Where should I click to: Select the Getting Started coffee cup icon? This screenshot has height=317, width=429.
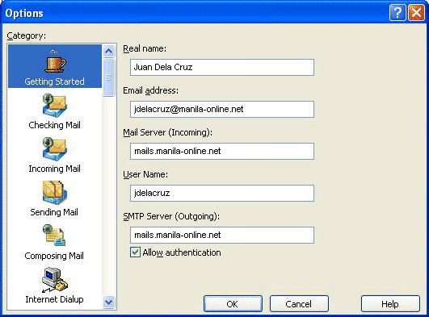click(55, 61)
